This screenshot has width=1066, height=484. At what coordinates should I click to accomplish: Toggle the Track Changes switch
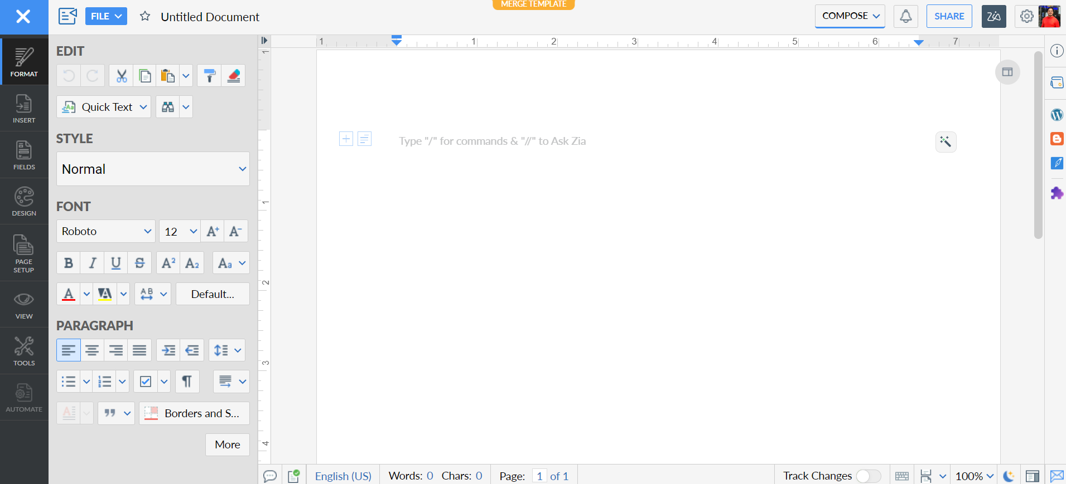coord(868,476)
